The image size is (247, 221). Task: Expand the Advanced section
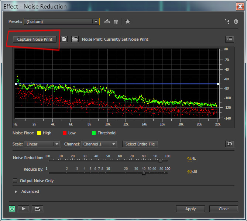[x=16, y=192]
